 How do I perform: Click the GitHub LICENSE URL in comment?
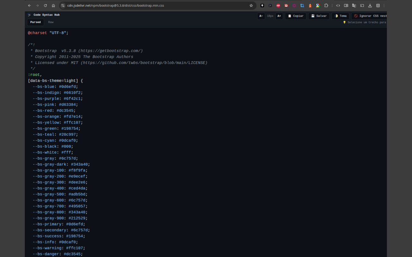pyautogui.click(x=144, y=63)
